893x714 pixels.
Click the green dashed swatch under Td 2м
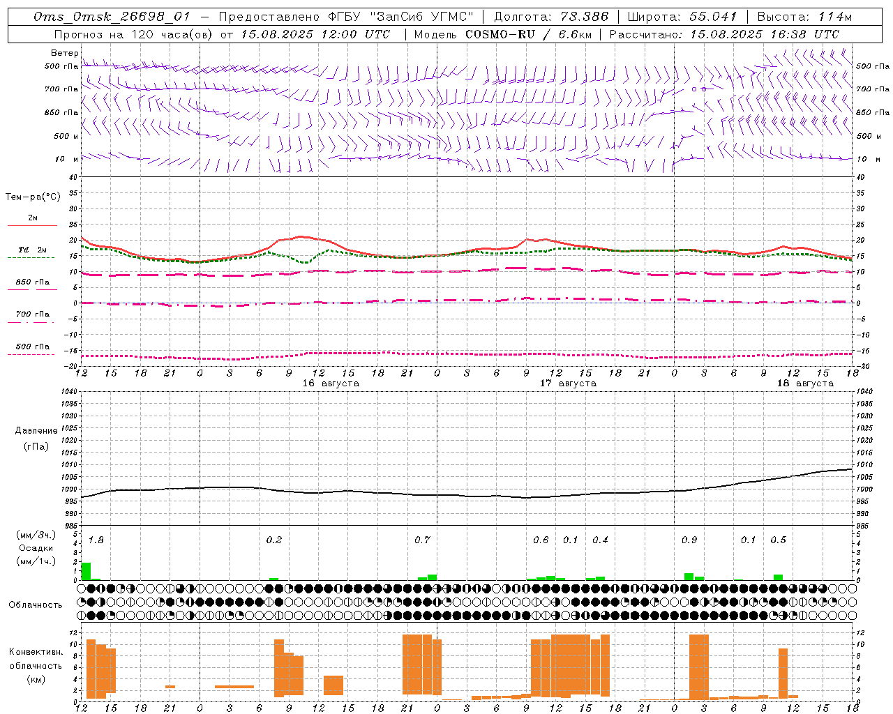click(31, 257)
